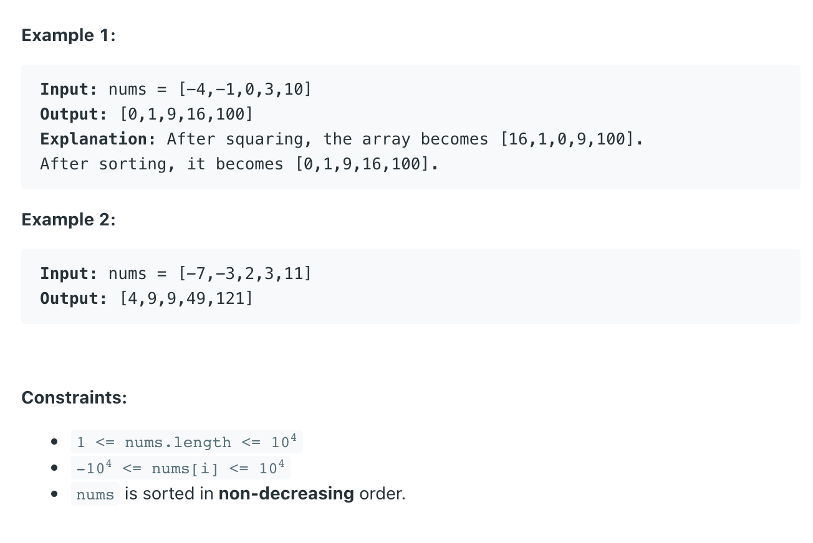The width and height of the screenshot is (813, 543).
Task: Click squared array [16,1,0,9,100]
Action: point(567,139)
